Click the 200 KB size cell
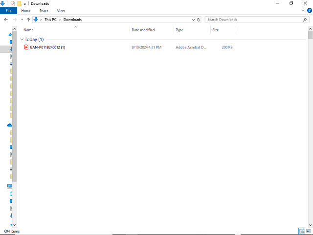 pyautogui.click(x=227, y=47)
